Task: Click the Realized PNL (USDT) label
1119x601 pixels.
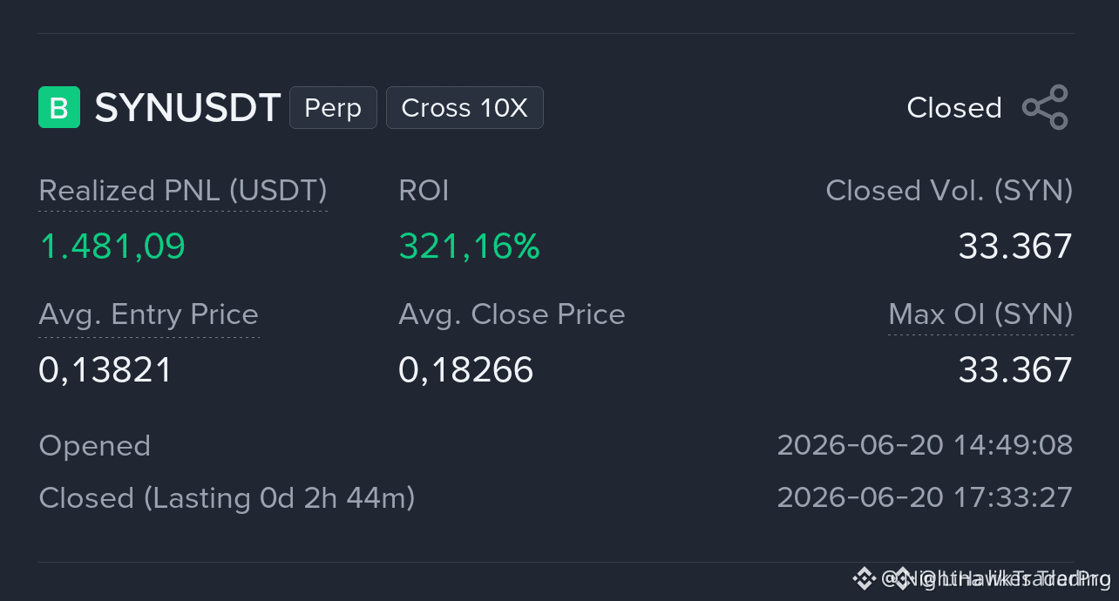Action: coord(183,191)
